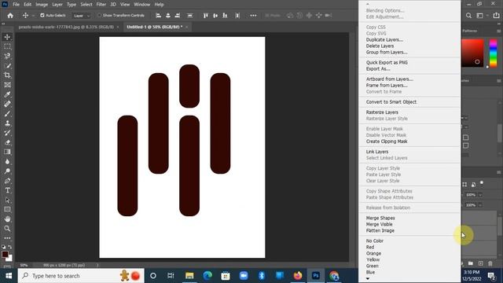Select the Rectangular Marquee tool
The image size is (503, 283).
pos(7,46)
